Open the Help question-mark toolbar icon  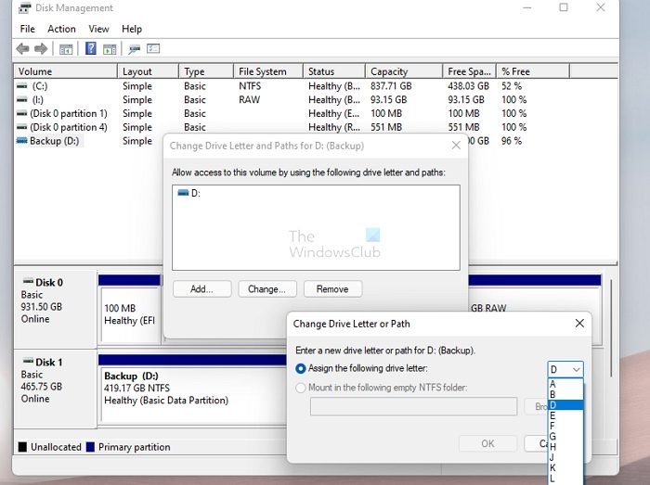(x=91, y=48)
